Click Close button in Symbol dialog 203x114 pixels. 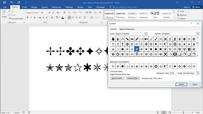coord(194,85)
